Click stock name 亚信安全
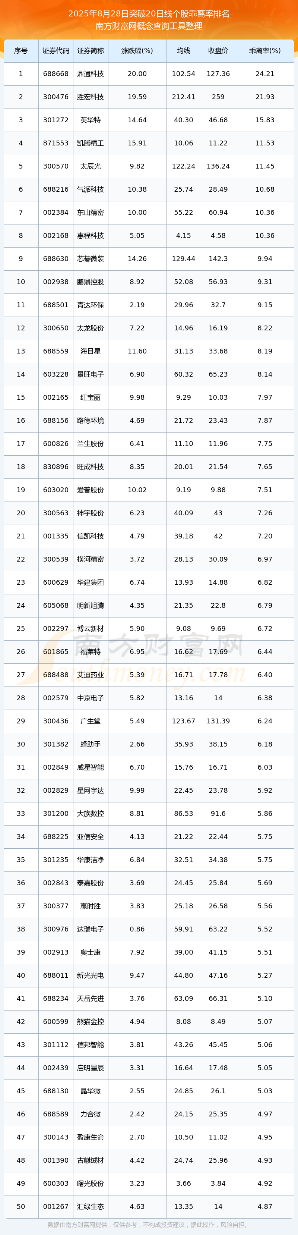Screen dimensions: 298x1235 91,837
